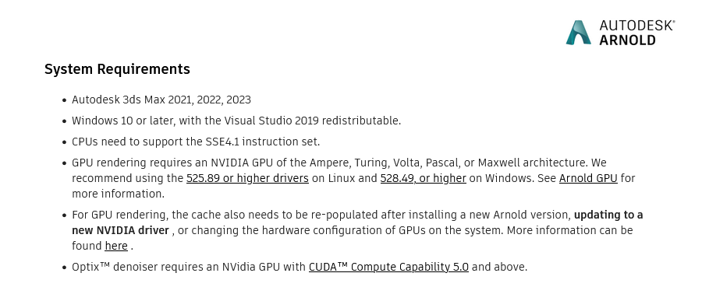Click the Autodesk 3ds Max 2021, 2022, 2023 line

coord(161,100)
